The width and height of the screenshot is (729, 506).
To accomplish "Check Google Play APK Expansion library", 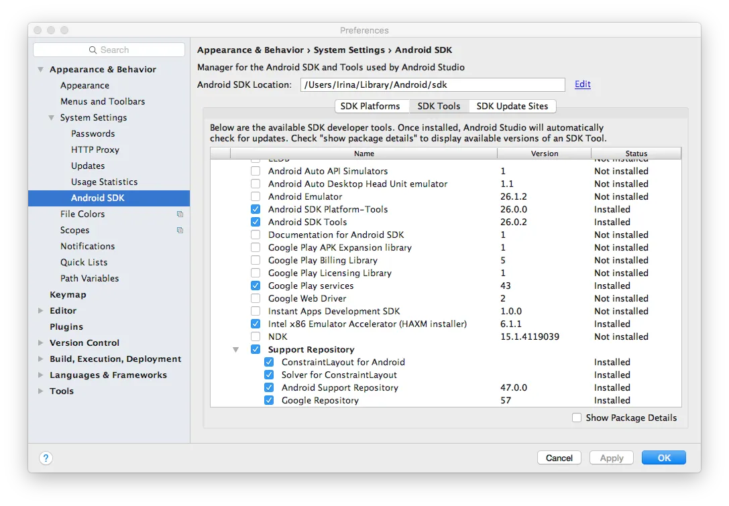I will [x=256, y=248].
